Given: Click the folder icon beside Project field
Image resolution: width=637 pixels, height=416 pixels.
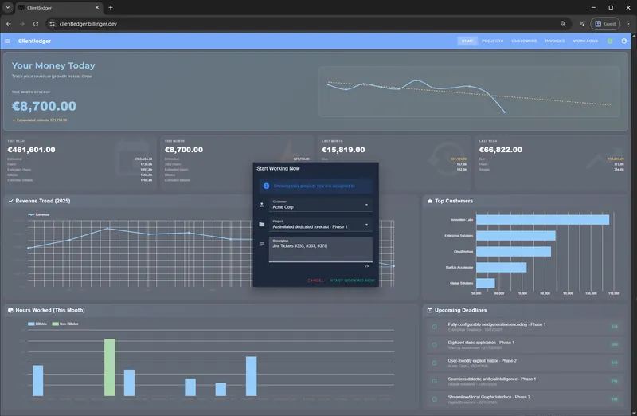Looking at the screenshot, I should point(262,225).
